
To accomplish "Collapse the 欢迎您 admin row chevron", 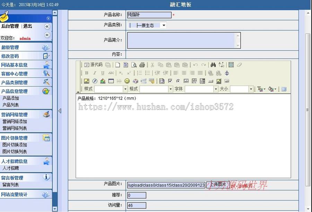I will [x=47, y=35].
